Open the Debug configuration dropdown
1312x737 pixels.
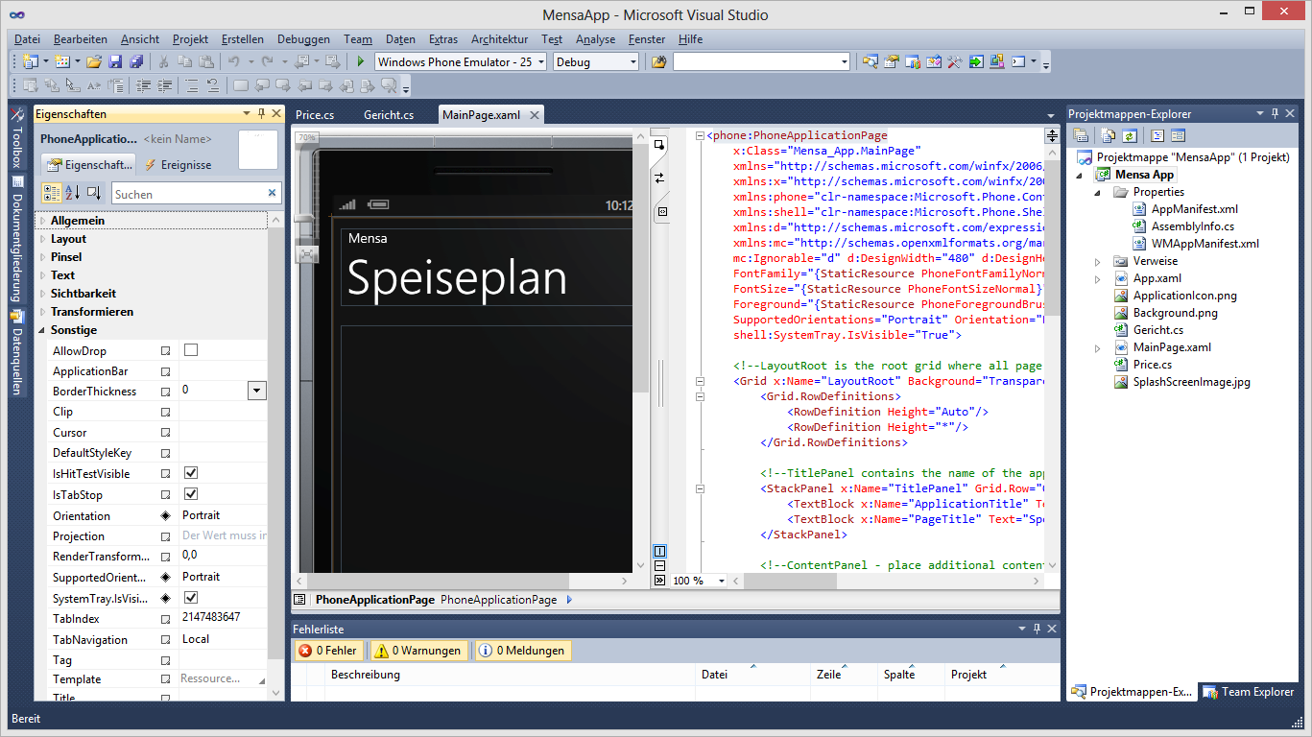click(x=632, y=61)
